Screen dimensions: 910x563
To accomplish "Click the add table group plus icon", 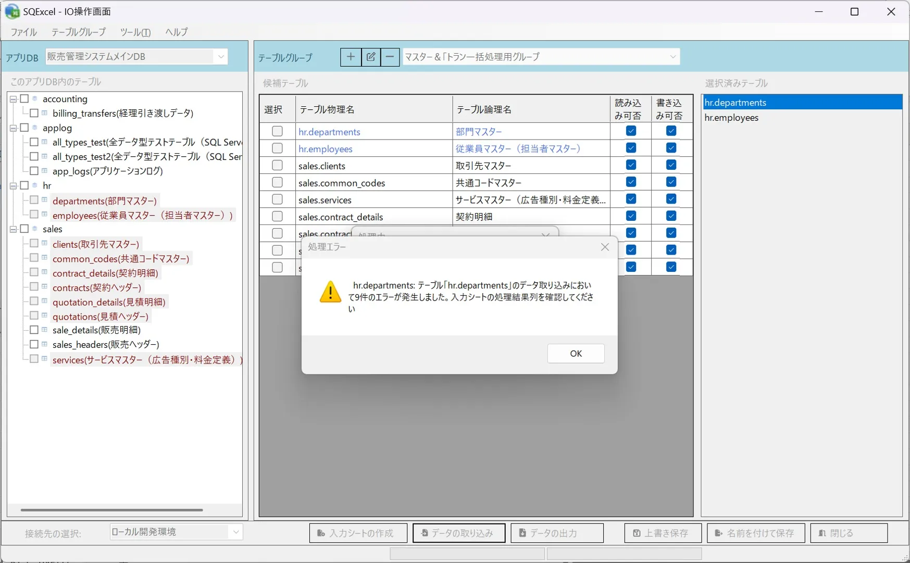I will pos(351,57).
